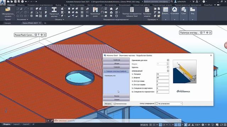Toggle the grid display icon in status bar
227x127 pixels.
[x=150, y=125]
